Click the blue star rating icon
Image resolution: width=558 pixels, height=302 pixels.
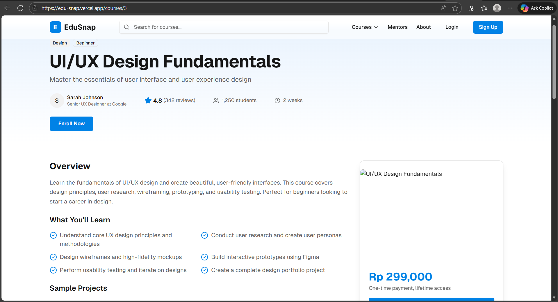[148, 100]
